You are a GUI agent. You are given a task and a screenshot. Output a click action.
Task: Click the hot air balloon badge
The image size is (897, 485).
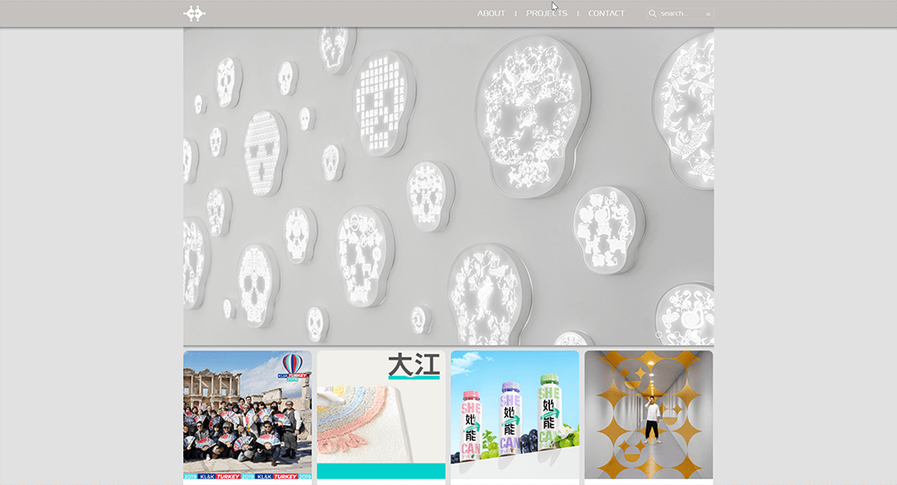[x=292, y=367]
